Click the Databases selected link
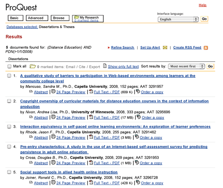The width and height of the screenshot is (223, 188). click(x=22, y=27)
